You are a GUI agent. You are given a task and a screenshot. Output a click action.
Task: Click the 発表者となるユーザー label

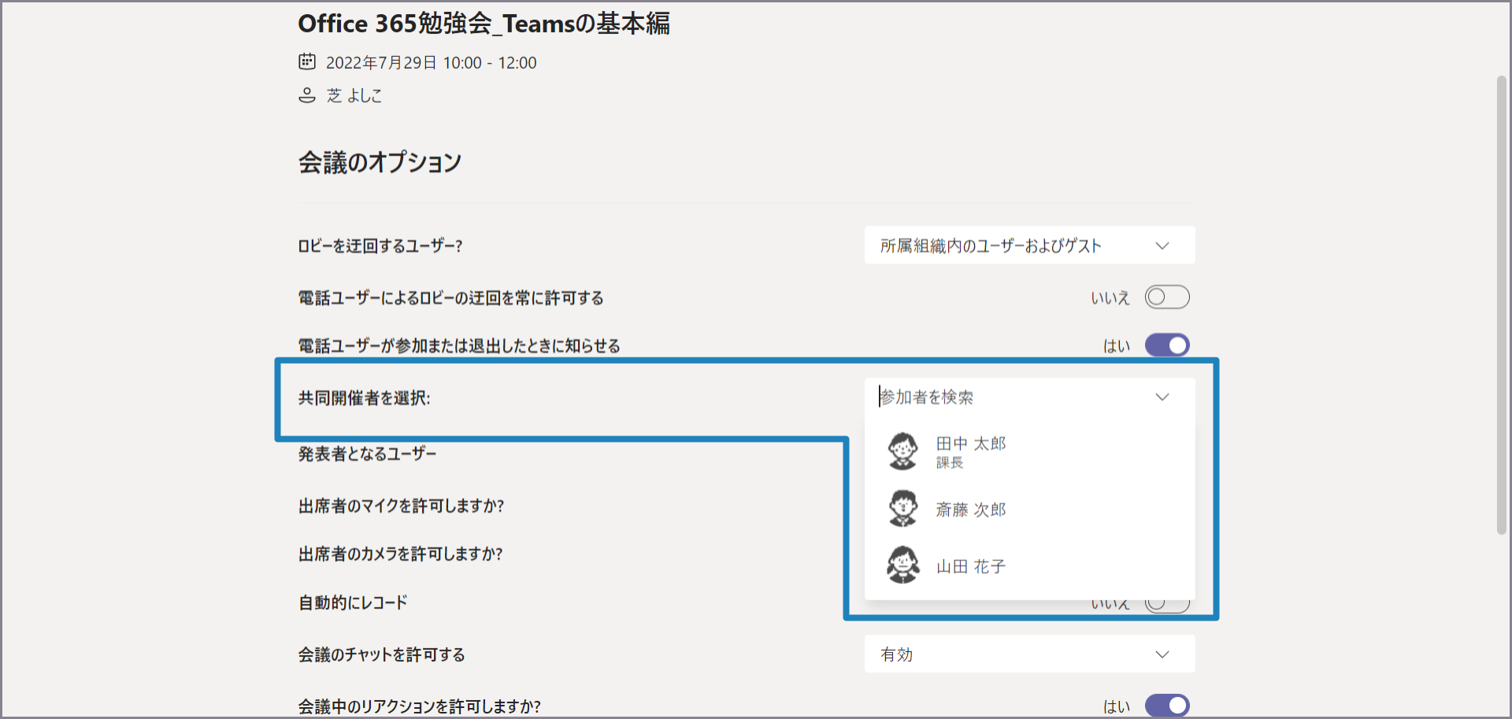367,454
